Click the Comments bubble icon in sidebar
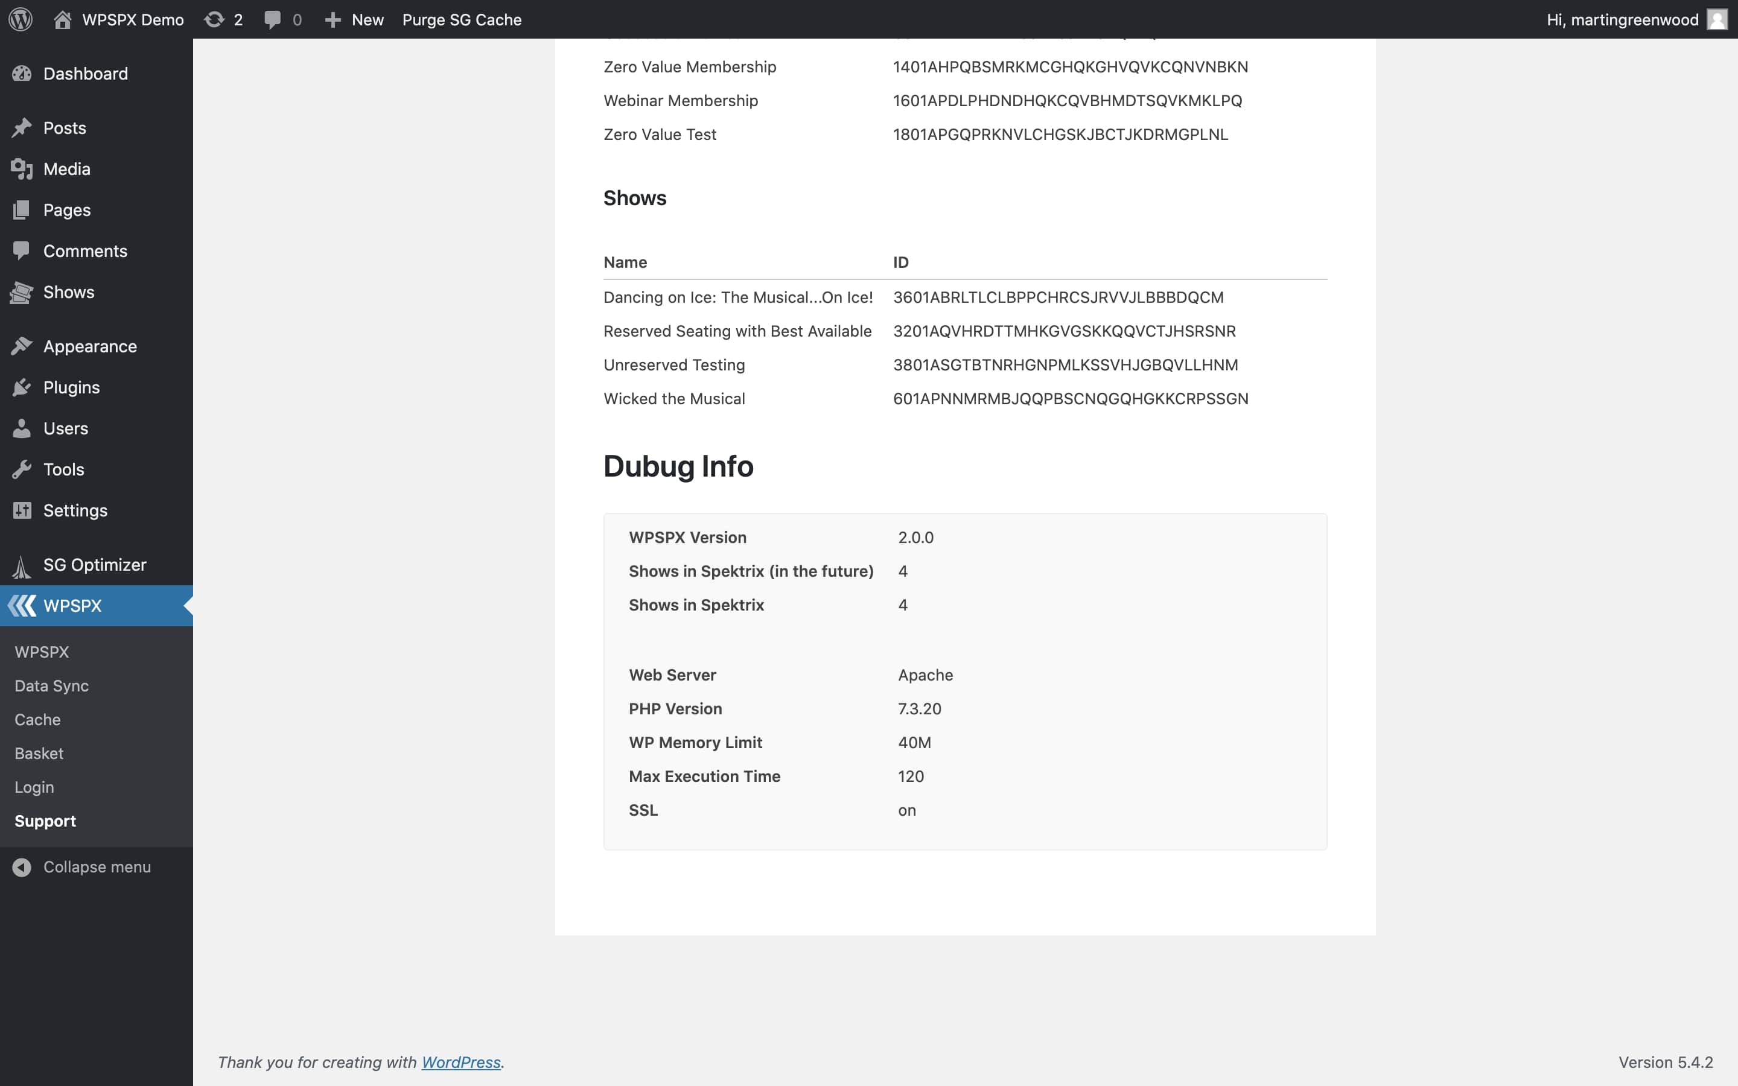The image size is (1738, 1086). tap(22, 250)
